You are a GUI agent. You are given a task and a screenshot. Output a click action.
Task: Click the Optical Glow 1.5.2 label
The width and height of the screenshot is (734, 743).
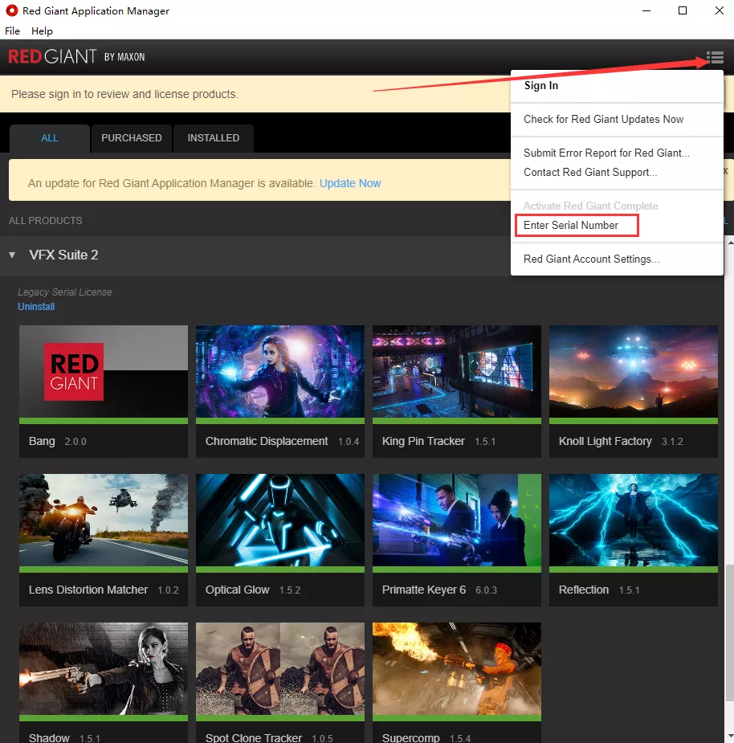(x=253, y=590)
